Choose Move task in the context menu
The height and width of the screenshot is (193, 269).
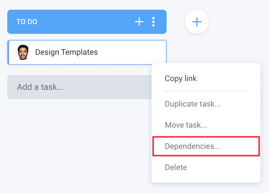click(186, 125)
